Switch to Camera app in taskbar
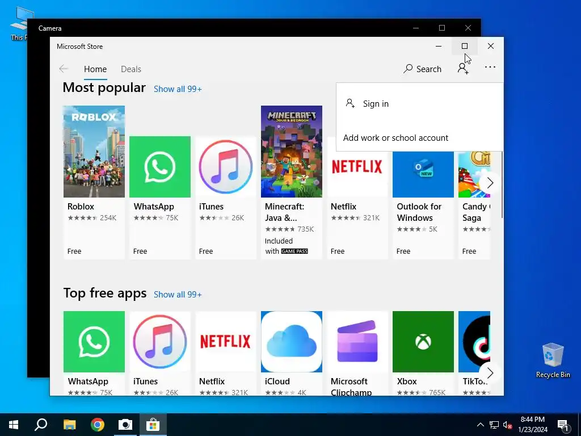The width and height of the screenshot is (581, 436). coord(125,425)
